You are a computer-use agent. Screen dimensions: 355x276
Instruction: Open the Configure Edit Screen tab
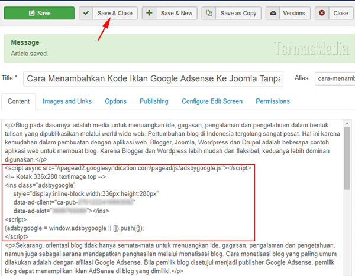[212, 101]
